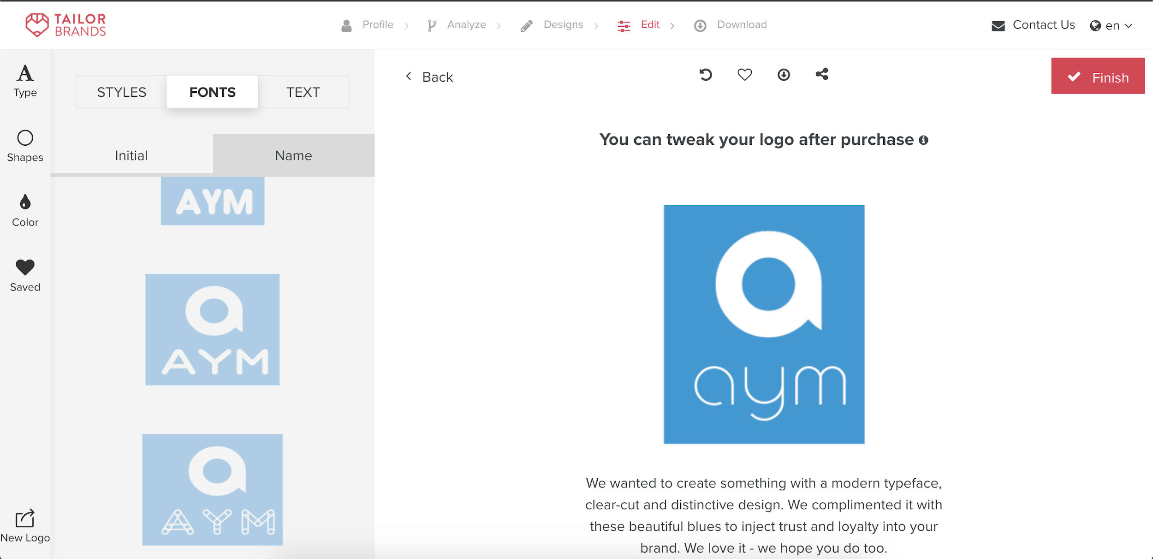This screenshot has height=559, width=1153.
Task: Switch to Initial font sub-tab
Action: point(131,155)
